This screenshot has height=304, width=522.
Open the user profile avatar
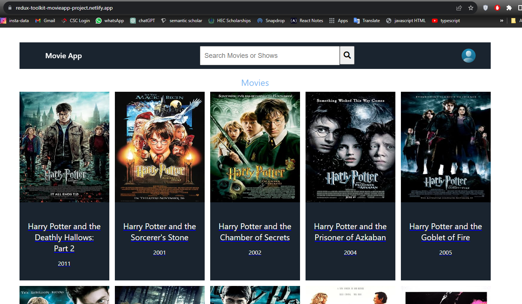click(468, 56)
